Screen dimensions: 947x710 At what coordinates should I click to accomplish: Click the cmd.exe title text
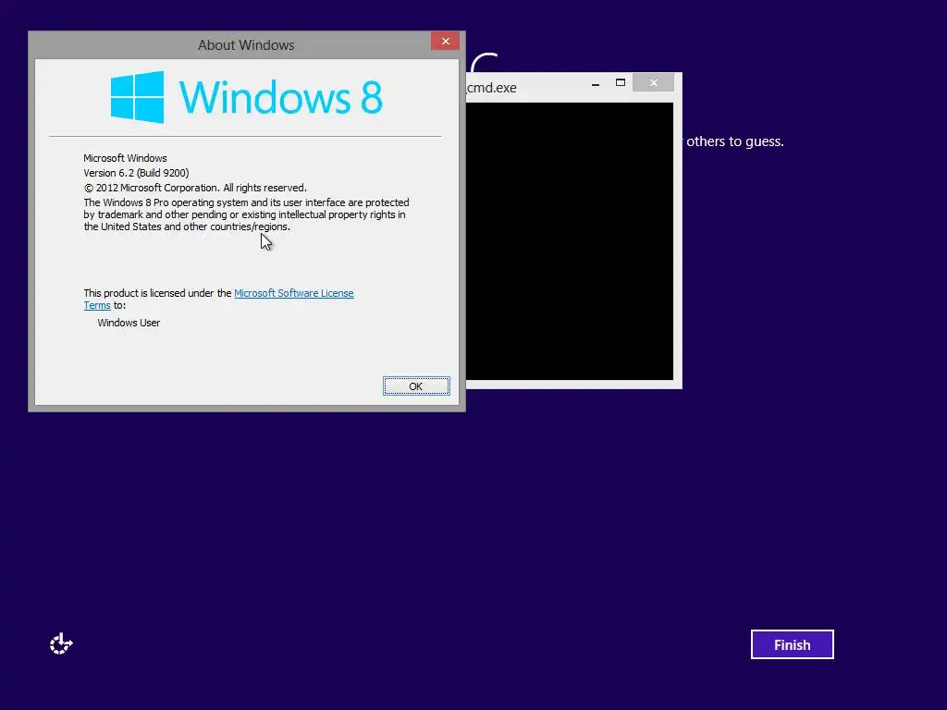[x=491, y=88]
